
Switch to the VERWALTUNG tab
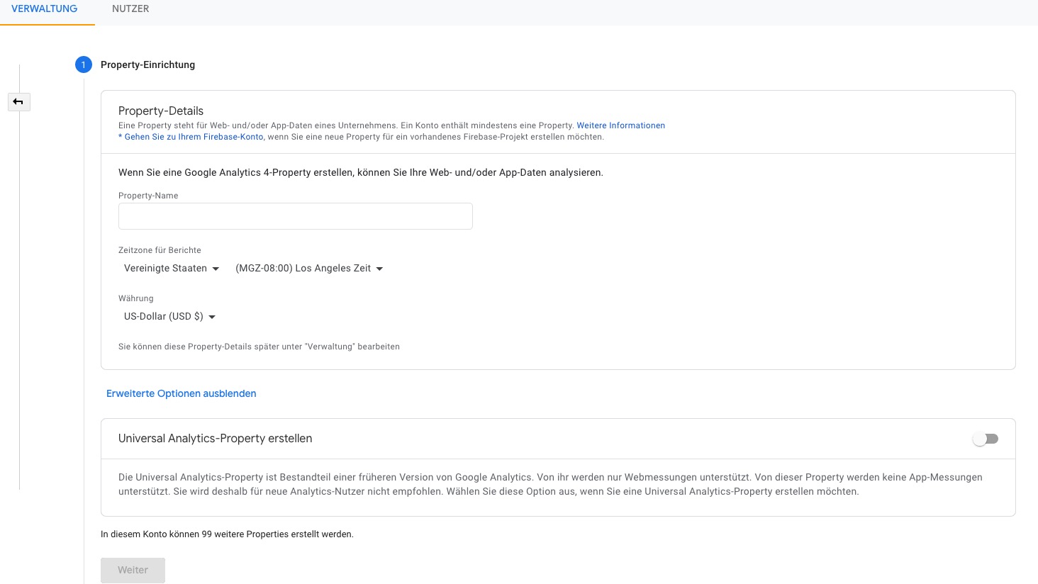click(45, 9)
